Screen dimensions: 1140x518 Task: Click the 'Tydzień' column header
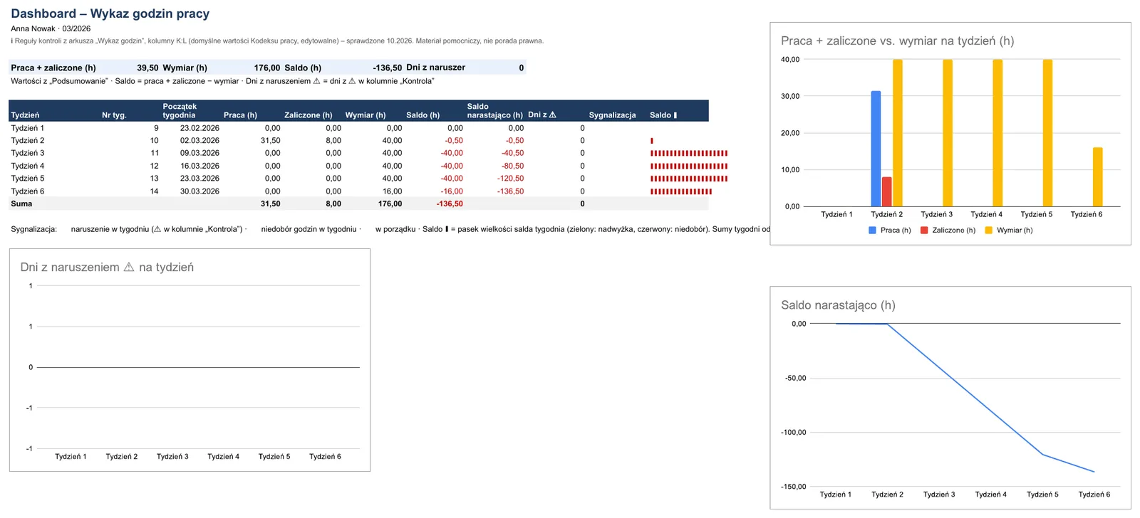click(x=25, y=115)
